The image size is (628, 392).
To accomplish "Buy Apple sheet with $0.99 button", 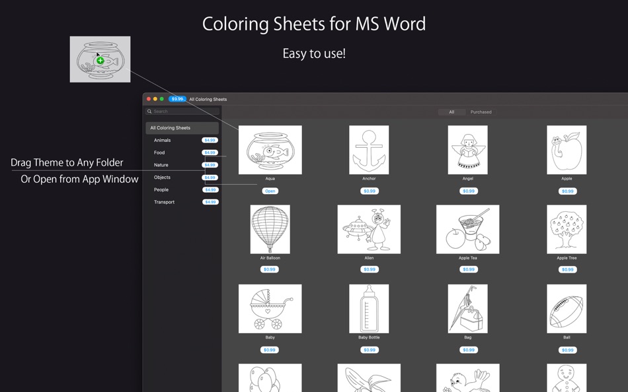I will click(567, 191).
